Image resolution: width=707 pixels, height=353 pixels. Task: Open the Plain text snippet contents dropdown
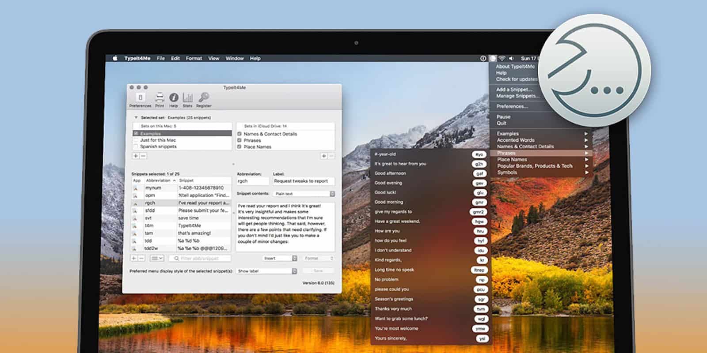pyautogui.click(x=304, y=194)
